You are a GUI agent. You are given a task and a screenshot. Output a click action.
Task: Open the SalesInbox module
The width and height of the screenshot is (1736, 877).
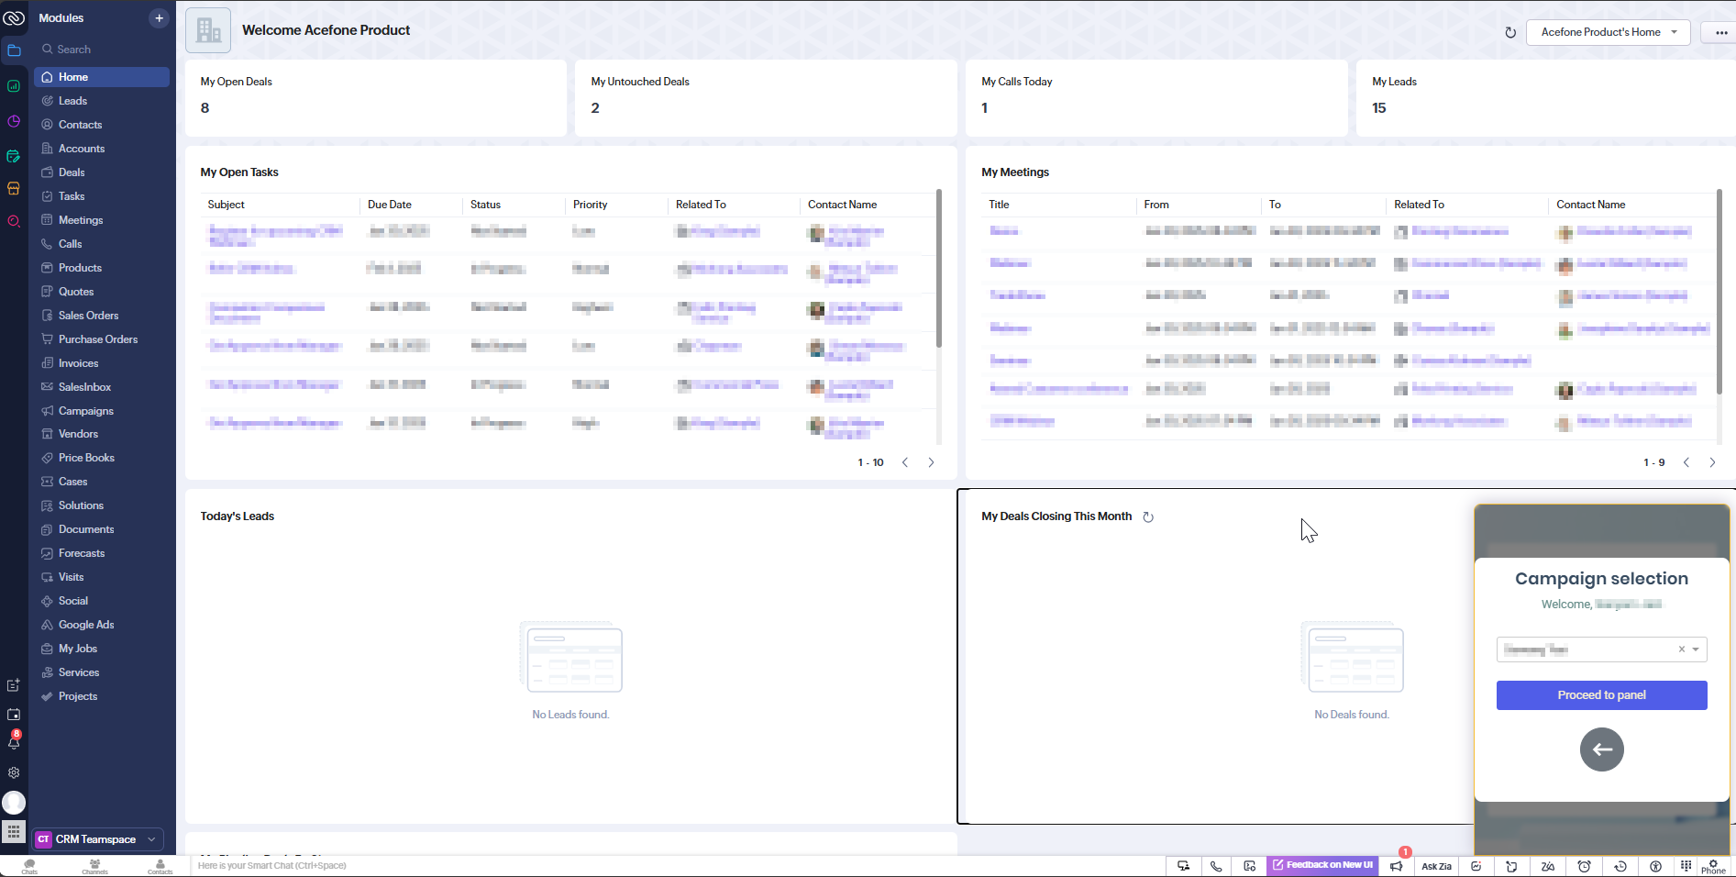pos(101,387)
